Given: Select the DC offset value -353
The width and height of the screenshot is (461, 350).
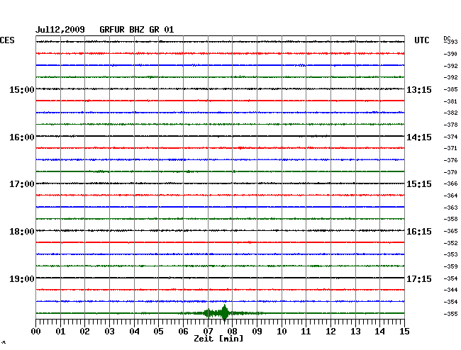Looking at the screenshot, I should (450, 254).
